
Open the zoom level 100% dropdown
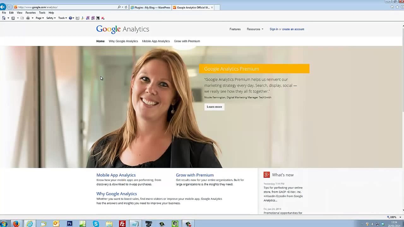coord(401,217)
